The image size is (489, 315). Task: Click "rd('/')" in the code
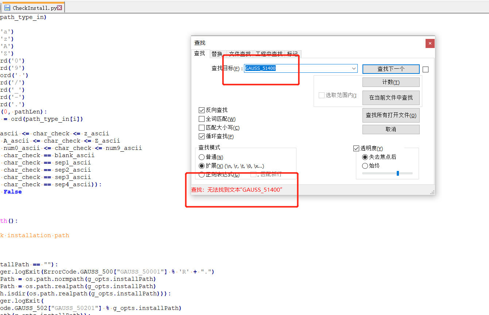click(x=12, y=83)
